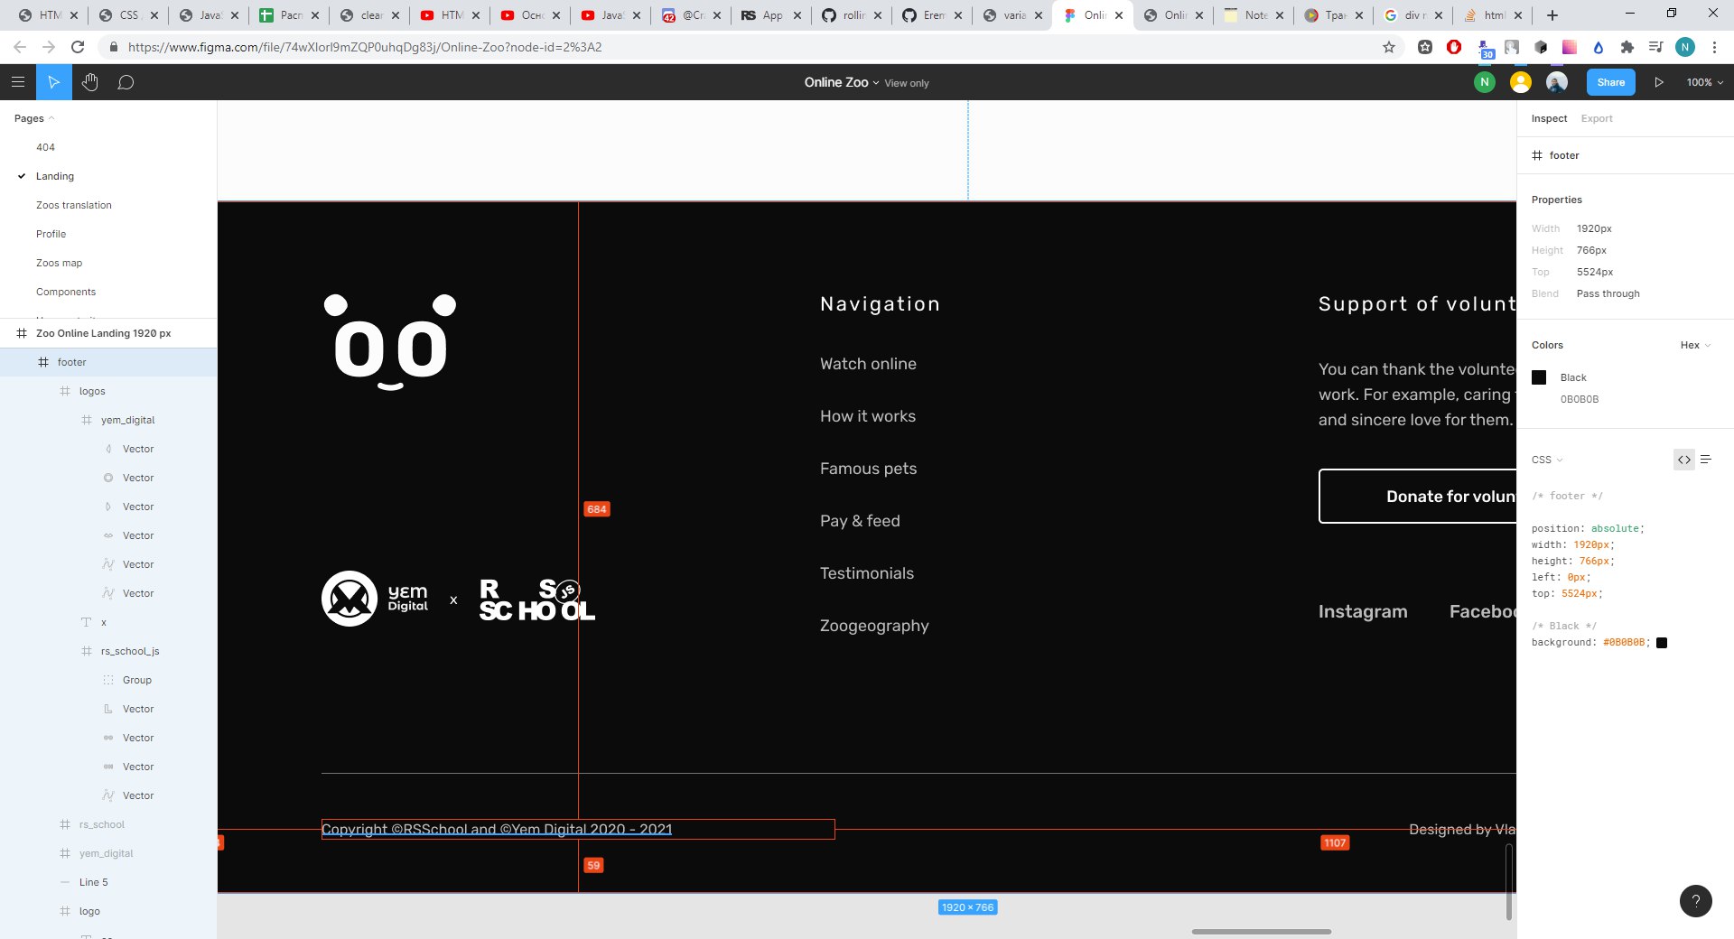Bookmark this page with the star icon
The height and width of the screenshot is (939, 1734).
point(1389,47)
